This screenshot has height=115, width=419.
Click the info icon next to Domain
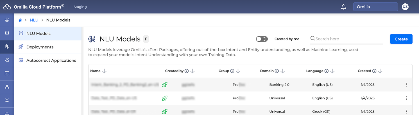pyautogui.click(x=277, y=71)
